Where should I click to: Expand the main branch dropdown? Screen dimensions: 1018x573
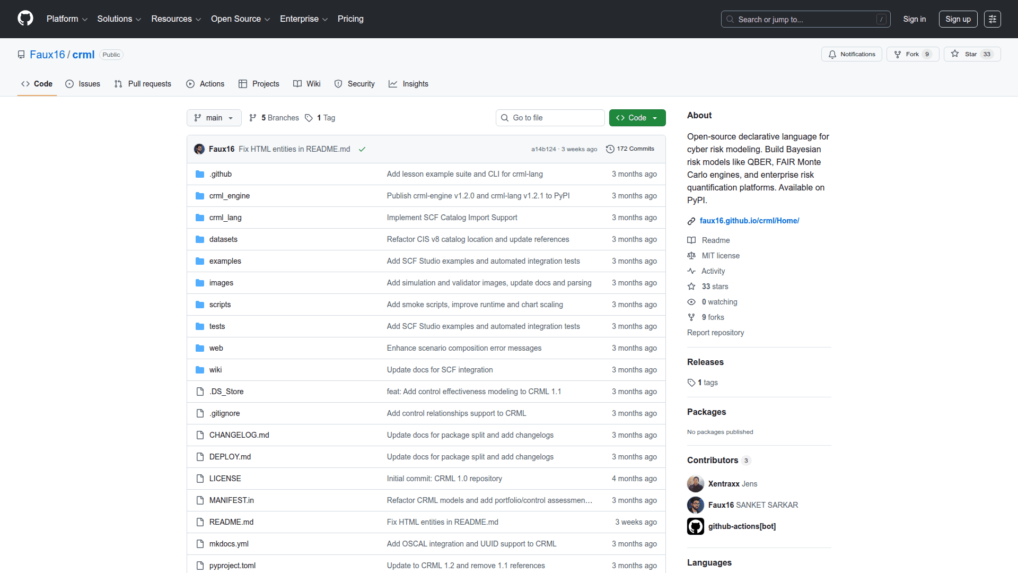coord(214,118)
